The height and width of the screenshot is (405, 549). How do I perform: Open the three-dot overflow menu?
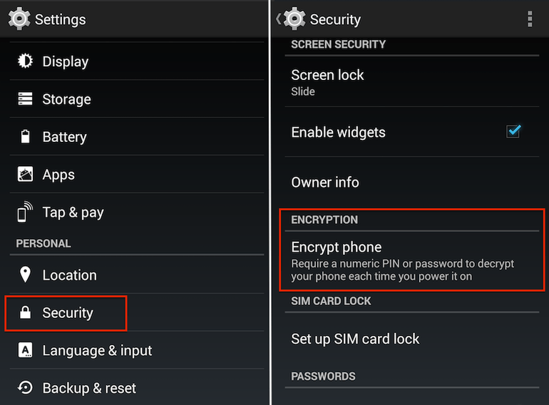click(x=529, y=19)
